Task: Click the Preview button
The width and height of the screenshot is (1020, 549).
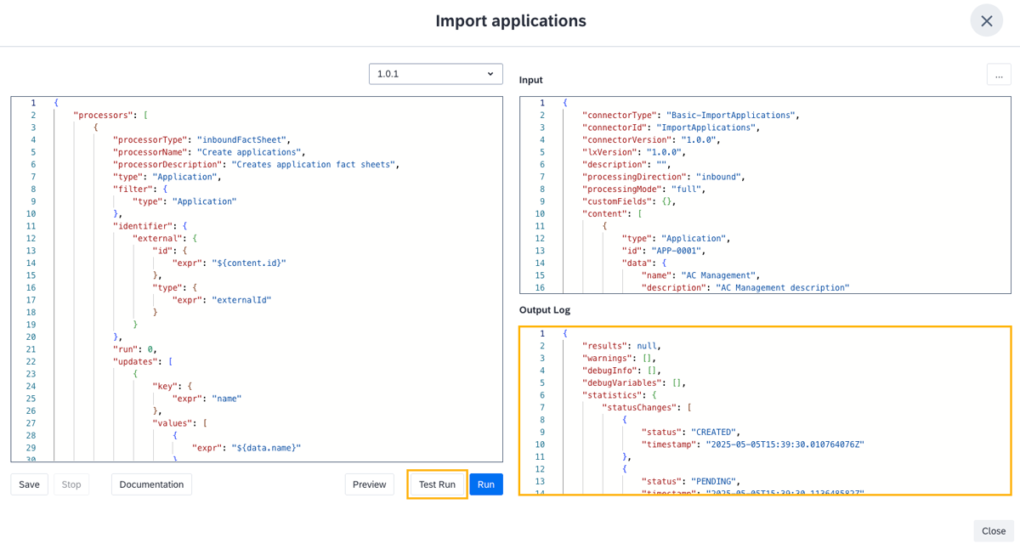Action: [x=369, y=484]
